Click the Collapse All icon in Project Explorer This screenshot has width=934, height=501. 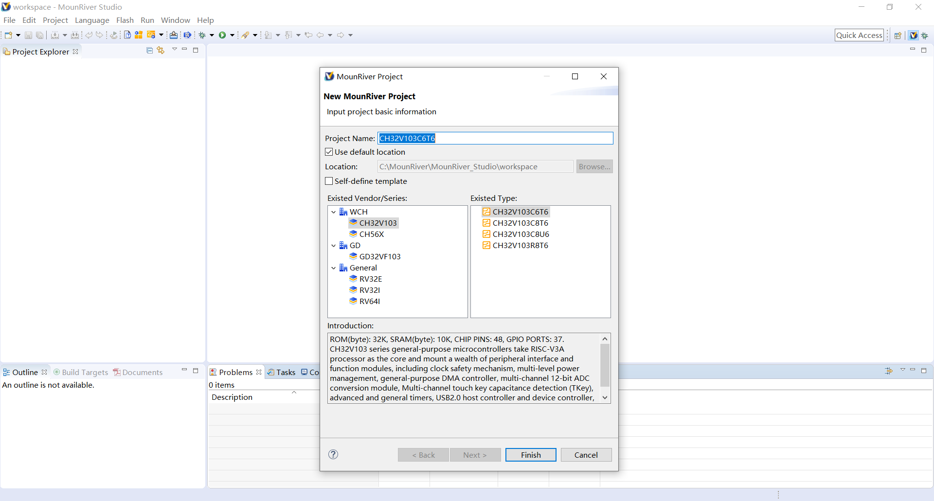pos(149,50)
